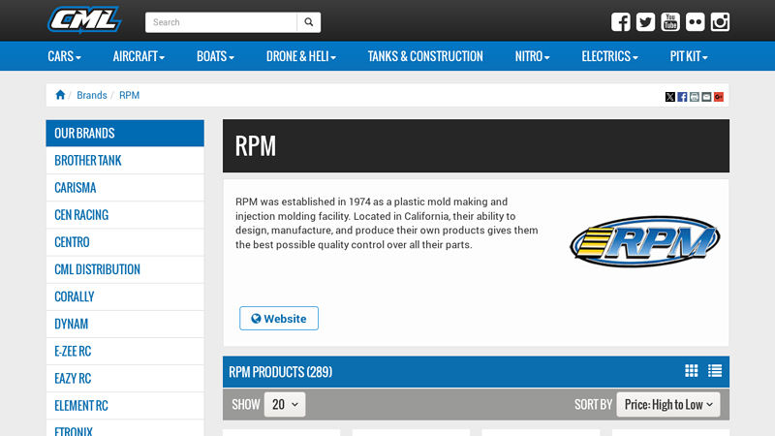Open the CML Facebook page icon in header
This screenshot has width=775, height=436.
(x=621, y=22)
